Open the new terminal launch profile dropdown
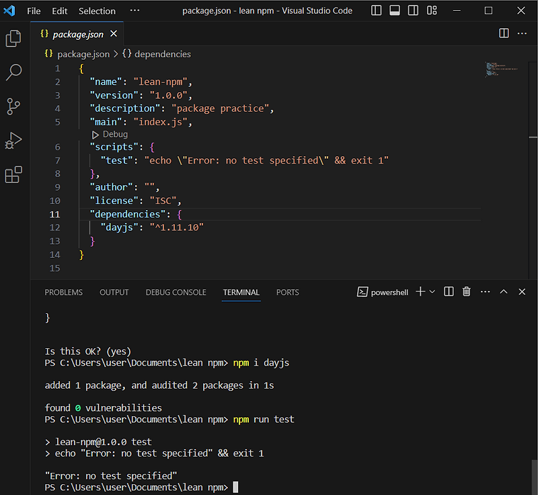This screenshot has width=538, height=495. pos(432,292)
